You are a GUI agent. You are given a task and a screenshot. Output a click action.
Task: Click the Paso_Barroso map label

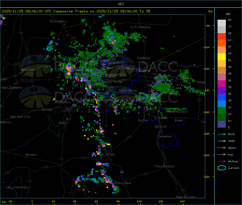tap(165, 166)
